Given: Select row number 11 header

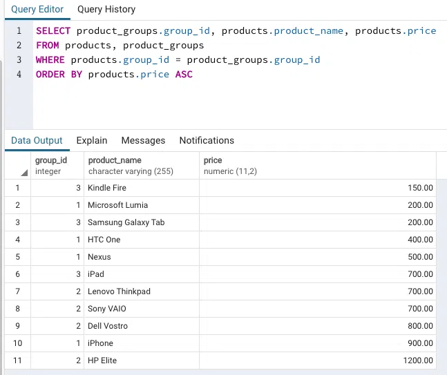Looking at the screenshot, I should coord(18,360).
